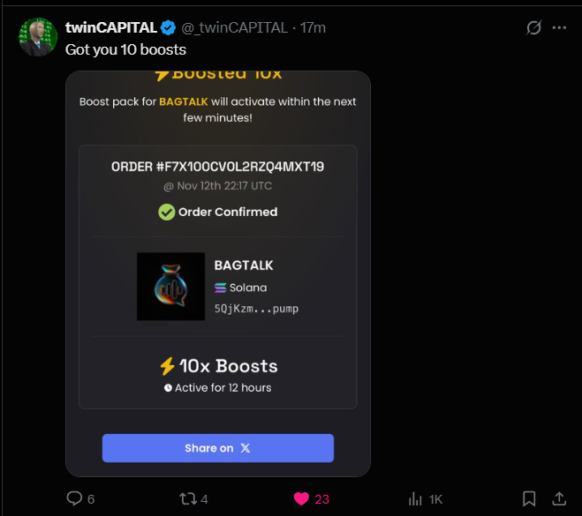Viewport: 582px width, 516px height.
Task: Open twinCAPITAL profile avatar
Action: coord(38,37)
